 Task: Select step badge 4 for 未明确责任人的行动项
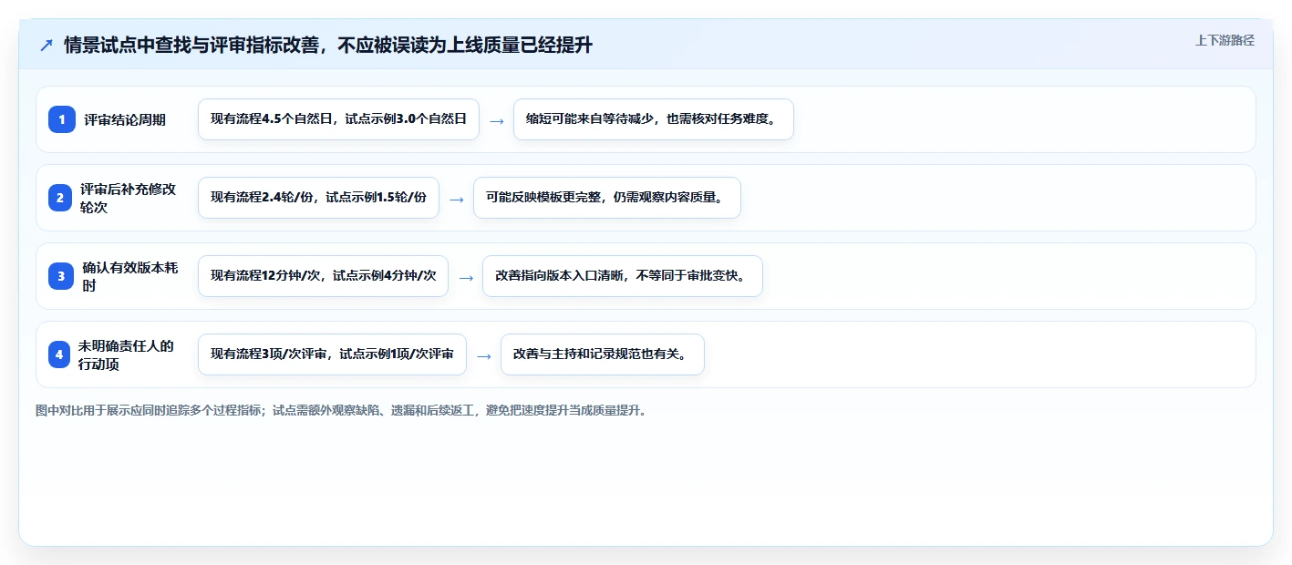(59, 354)
